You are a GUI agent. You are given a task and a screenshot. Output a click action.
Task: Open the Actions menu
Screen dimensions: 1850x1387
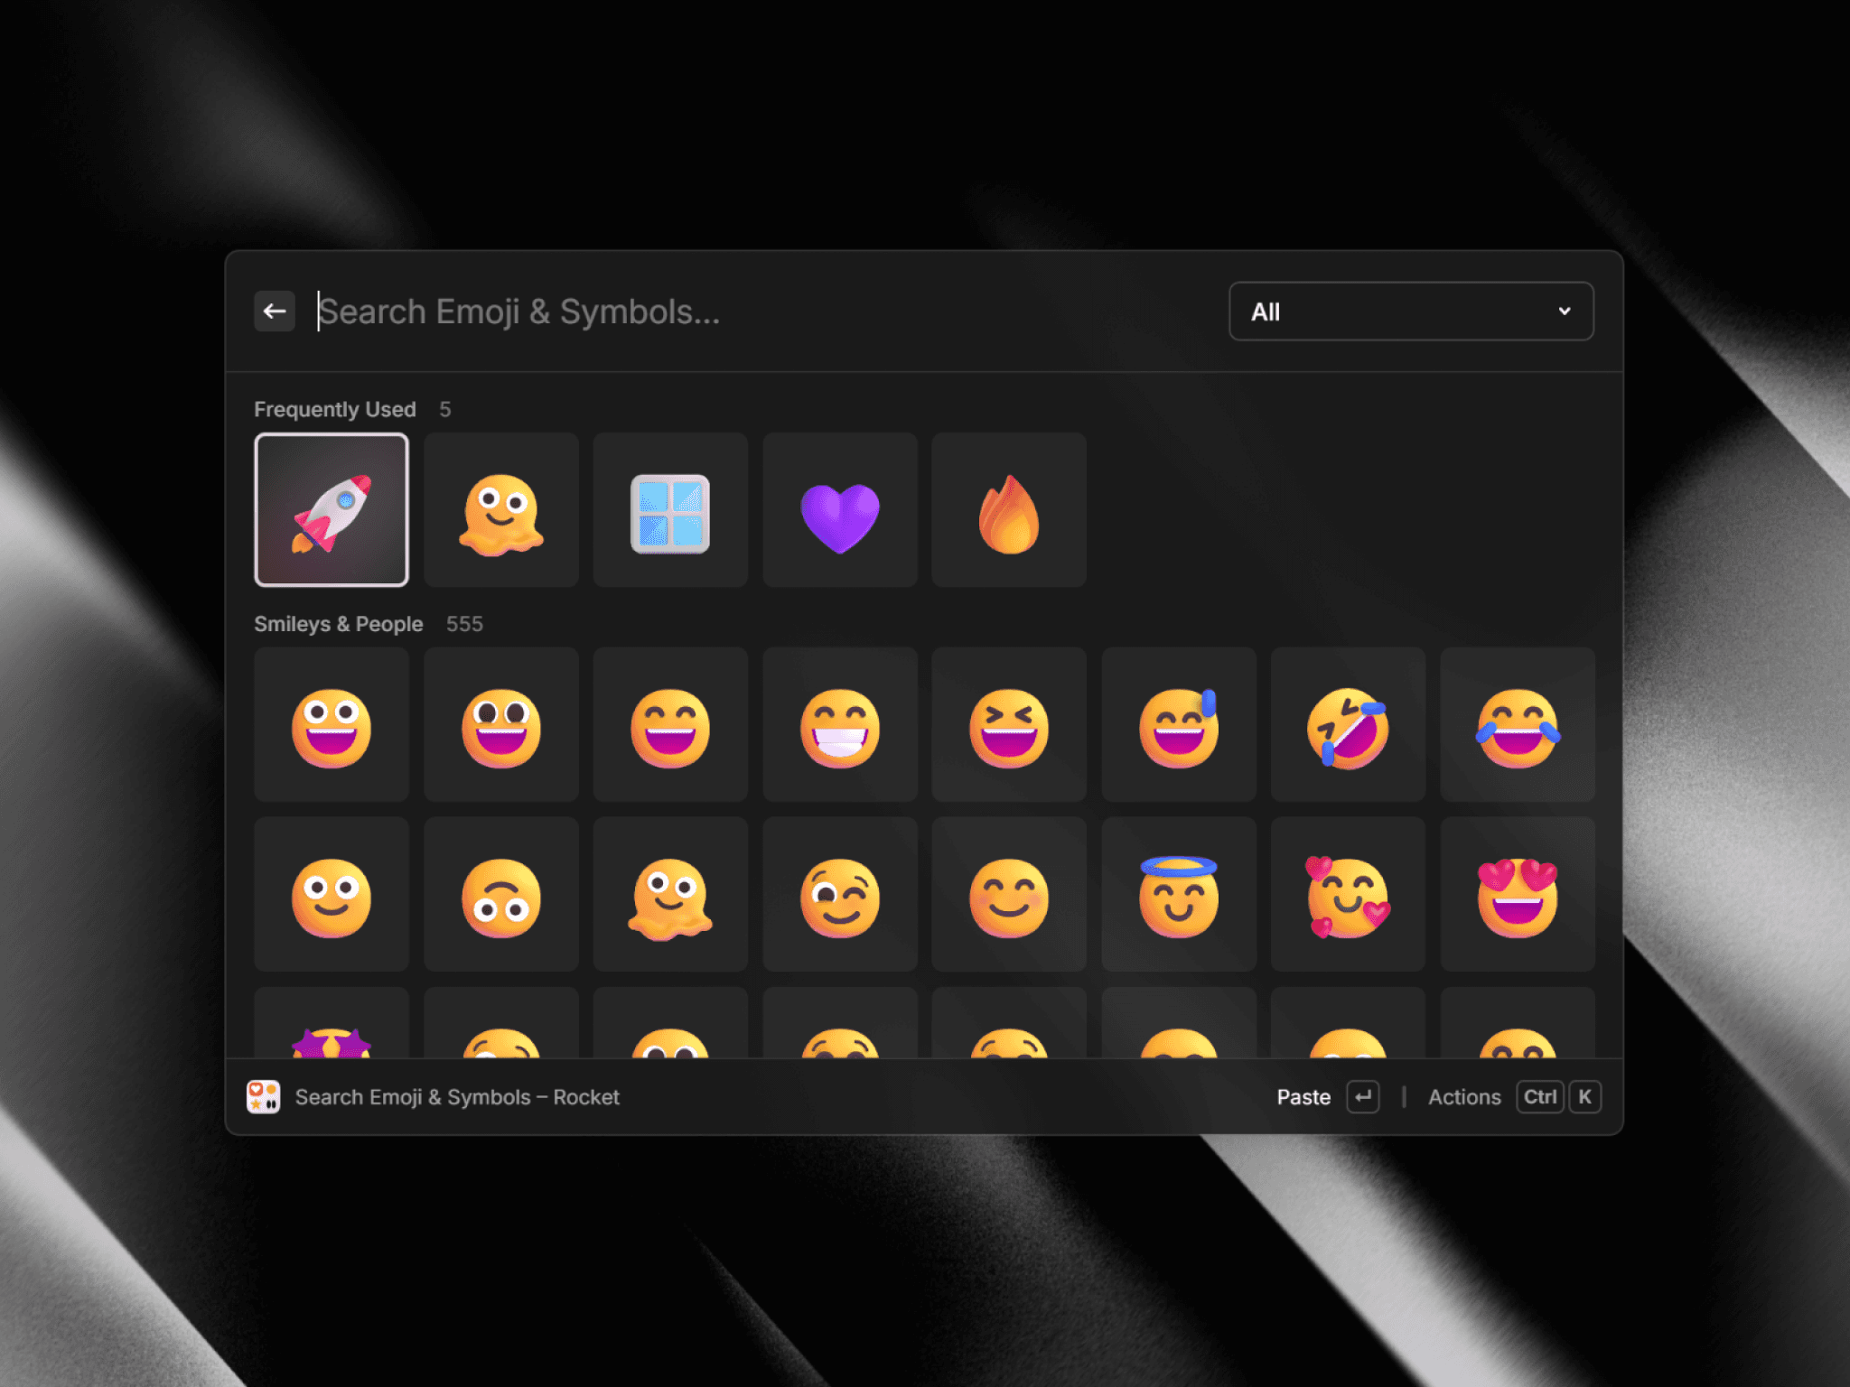click(x=1464, y=1097)
